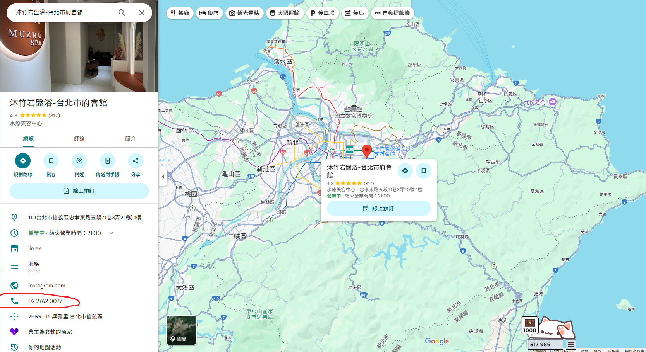Click the 桃園 city label

(x=191, y=194)
